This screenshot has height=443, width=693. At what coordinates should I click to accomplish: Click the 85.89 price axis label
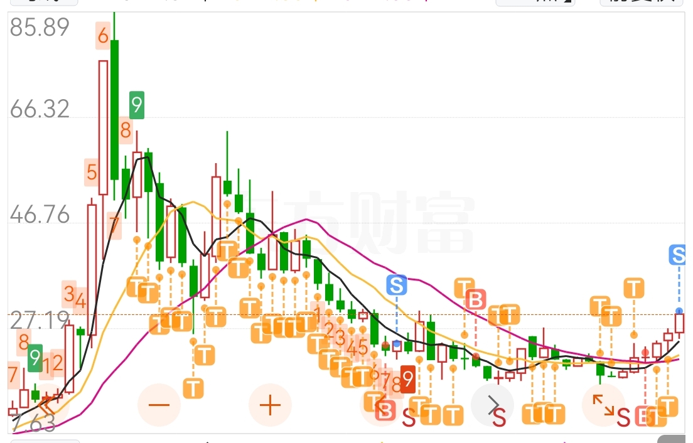(x=40, y=28)
